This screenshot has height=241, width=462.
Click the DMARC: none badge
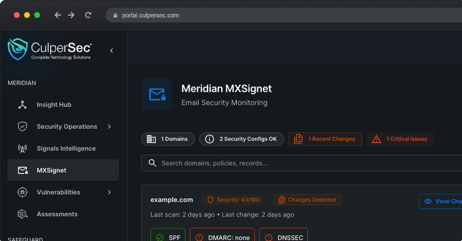tap(222, 235)
